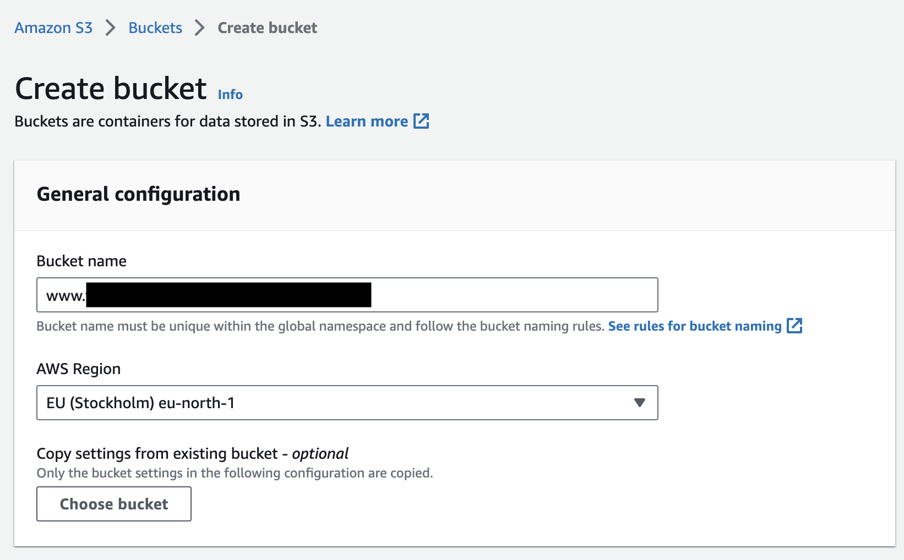Open the Amazon S3 breadcrumb link
Viewport: 904px width, 560px height.
point(53,28)
